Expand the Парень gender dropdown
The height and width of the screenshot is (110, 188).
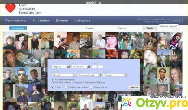tap(61, 67)
